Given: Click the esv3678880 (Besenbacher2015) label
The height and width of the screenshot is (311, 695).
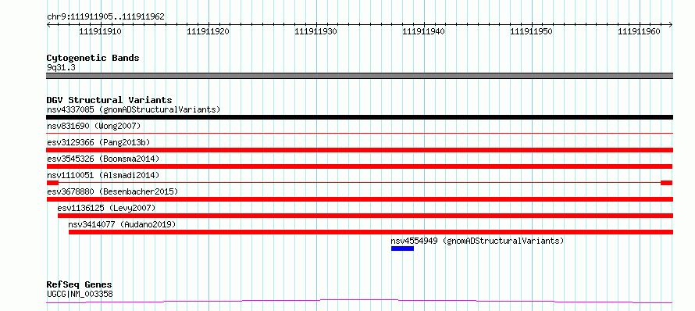Looking at the screenshot, I should (x=112, y=191).
